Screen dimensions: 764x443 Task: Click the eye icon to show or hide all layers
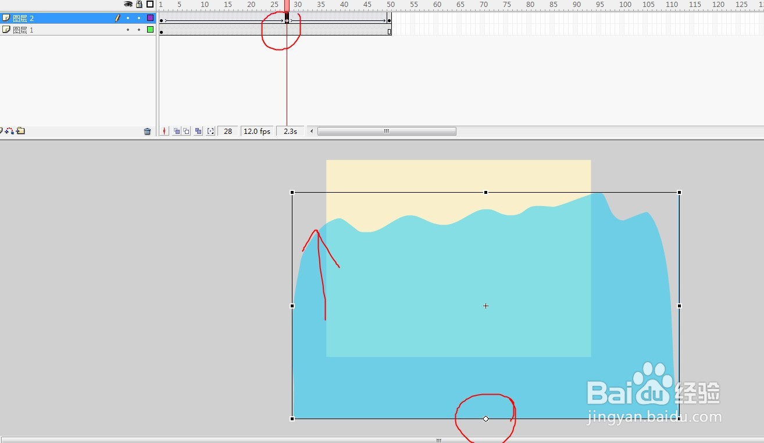[x=128, y=4]
